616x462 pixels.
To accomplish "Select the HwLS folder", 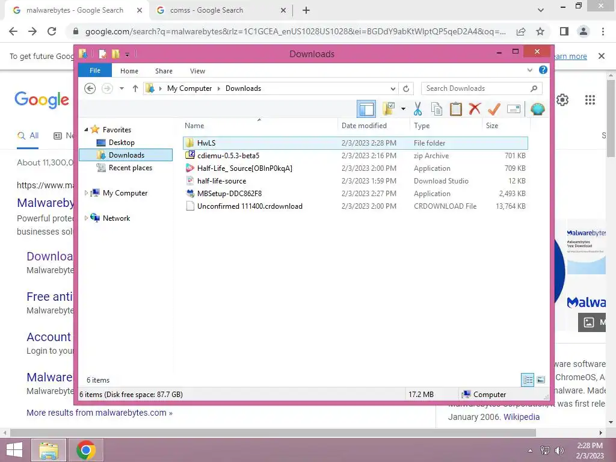I will click(x=355, y=143).
